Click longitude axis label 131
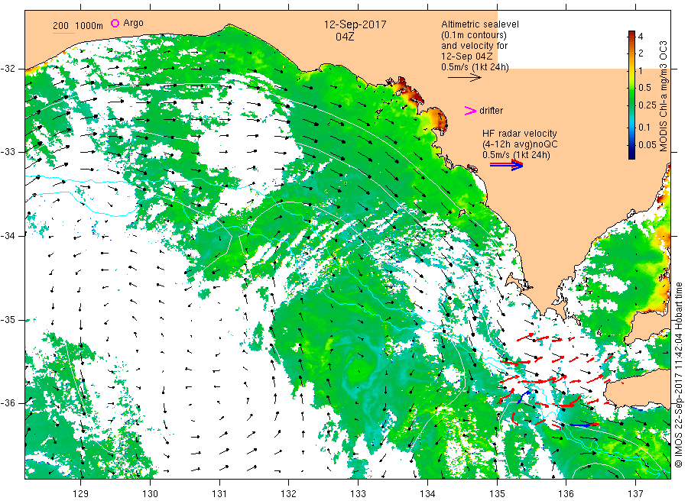The image size is (688, 504). point(219,494)
